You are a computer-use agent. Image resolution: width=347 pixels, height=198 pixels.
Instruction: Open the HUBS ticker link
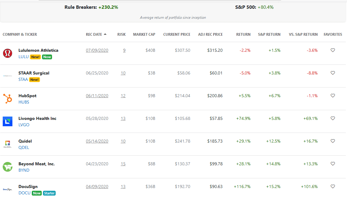tap(24, 102)
